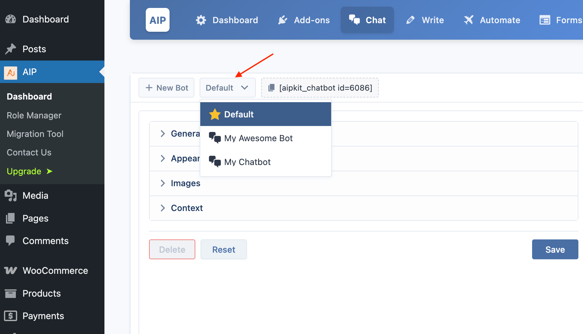The image size is (583, 334).
Task: Click the Automate icon in top bar
Action: coord(469,20)
